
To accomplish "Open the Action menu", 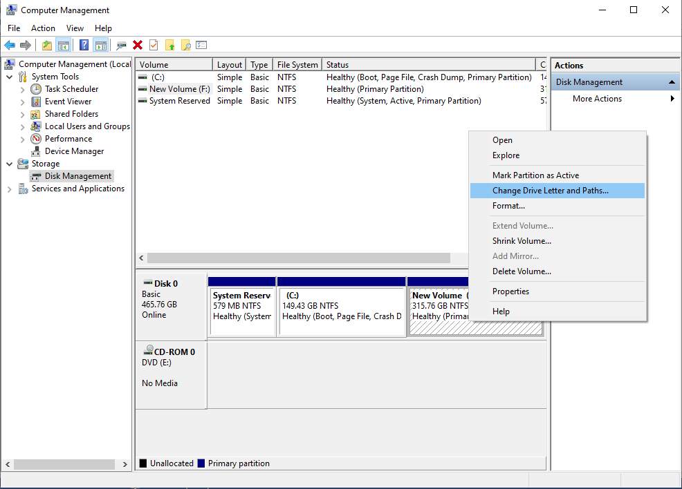I will (x=43, y=28).
